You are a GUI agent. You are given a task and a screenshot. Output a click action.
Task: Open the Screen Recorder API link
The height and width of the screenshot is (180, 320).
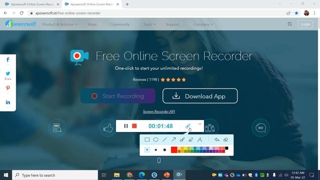159,111
